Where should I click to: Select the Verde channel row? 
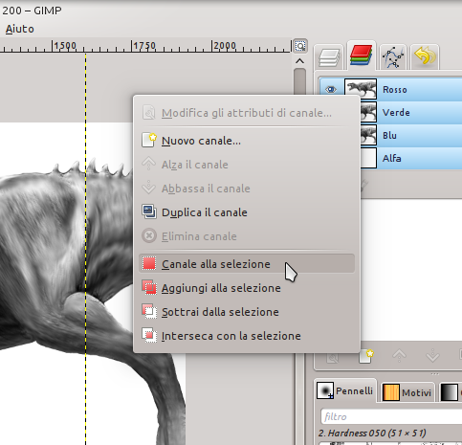(411, 113)
